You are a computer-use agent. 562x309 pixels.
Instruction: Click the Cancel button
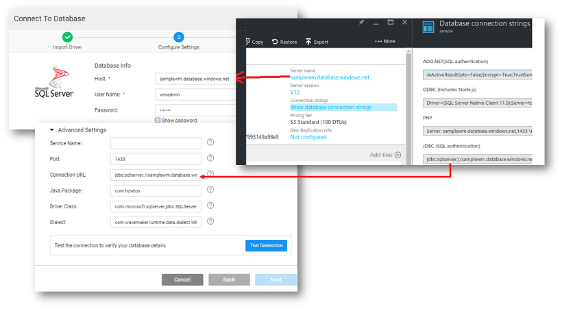click(182, 280)
